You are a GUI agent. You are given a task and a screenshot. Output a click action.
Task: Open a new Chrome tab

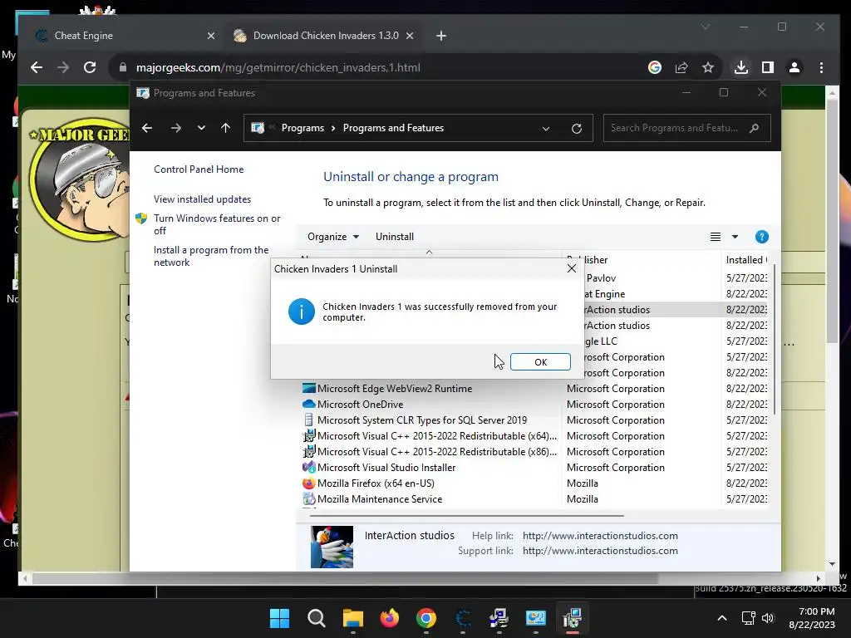point(441,35)
